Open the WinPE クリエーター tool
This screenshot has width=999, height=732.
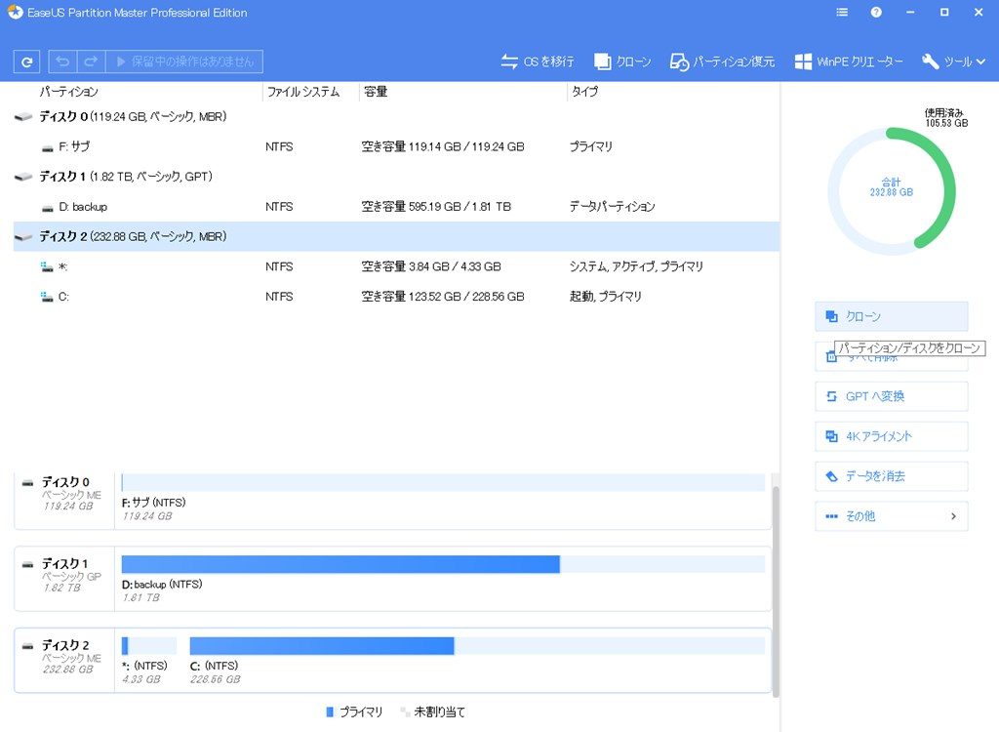(x=849, y=61)
